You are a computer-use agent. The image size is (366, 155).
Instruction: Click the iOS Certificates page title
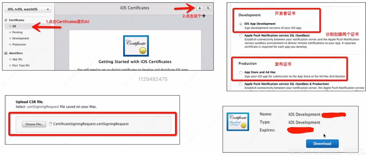click(x=134, y=8)
